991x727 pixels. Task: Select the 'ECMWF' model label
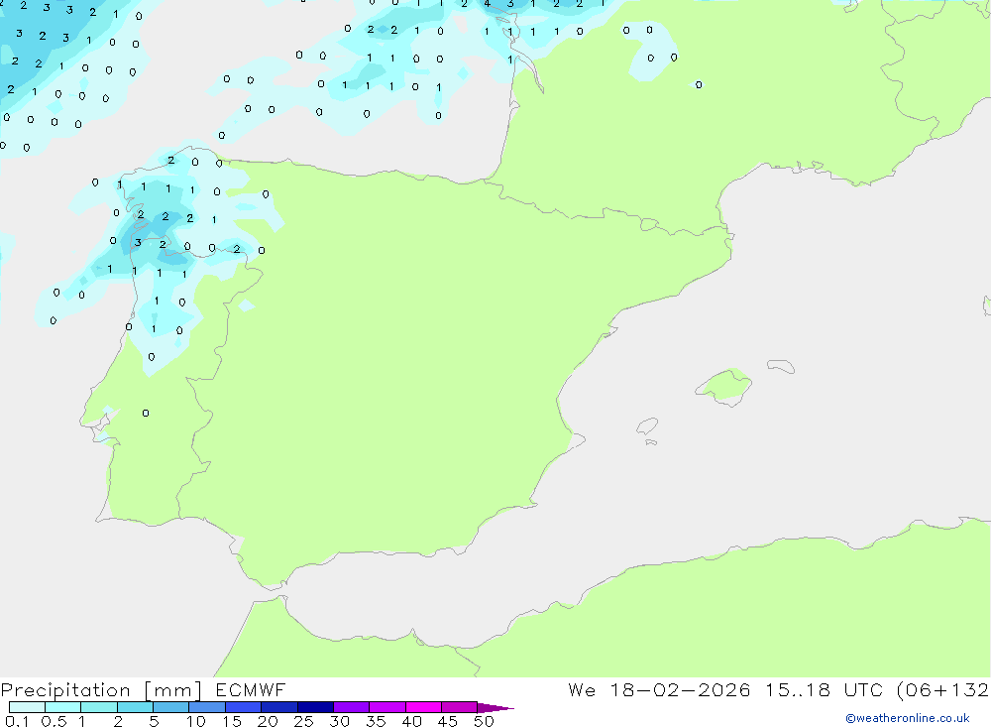coord(251,690)
